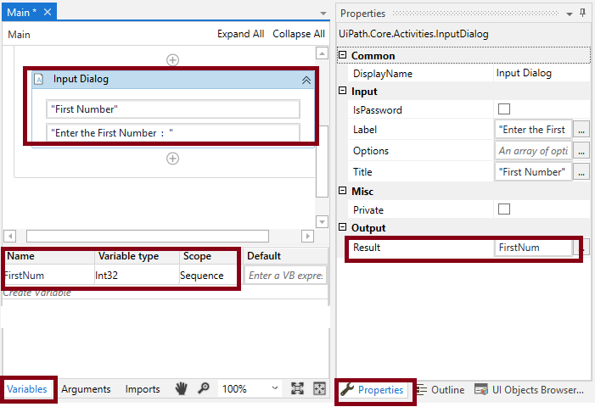
Task: Click the magnifier zoom icon
Action: (204, 388)
